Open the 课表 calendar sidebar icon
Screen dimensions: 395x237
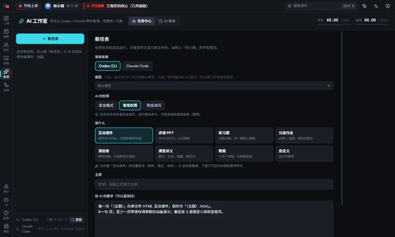pyautogui.click(x=6, y=33)
